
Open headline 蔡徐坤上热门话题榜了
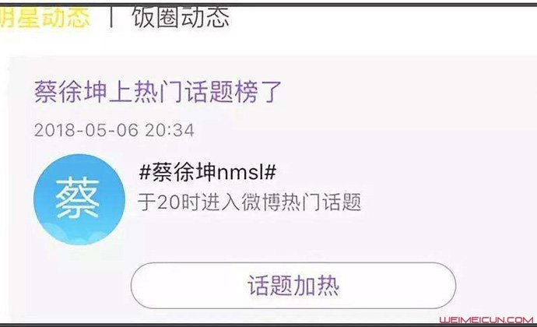[157, 92]
